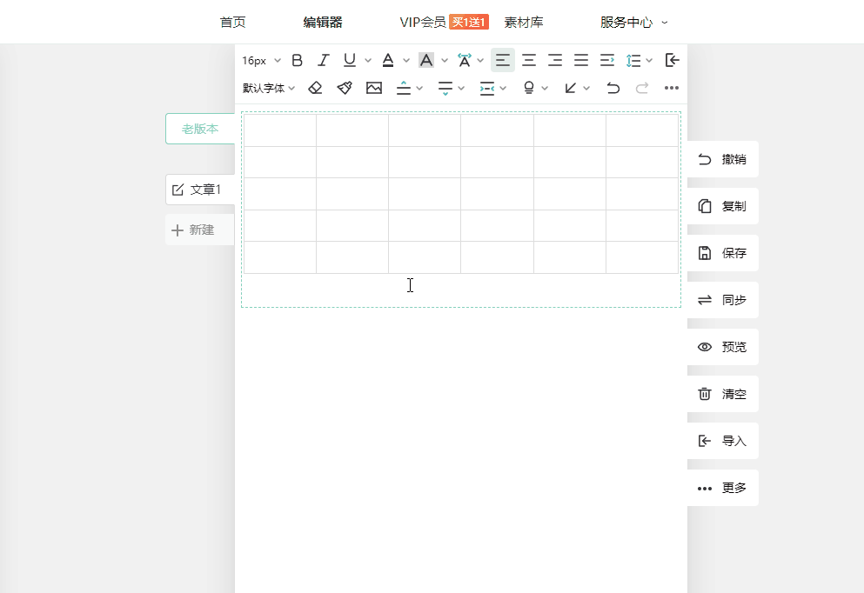The height and width of the screenshot is (593, 864).
Task: Expand the diagonal arrow tool options
Action: tap(586, 88)
